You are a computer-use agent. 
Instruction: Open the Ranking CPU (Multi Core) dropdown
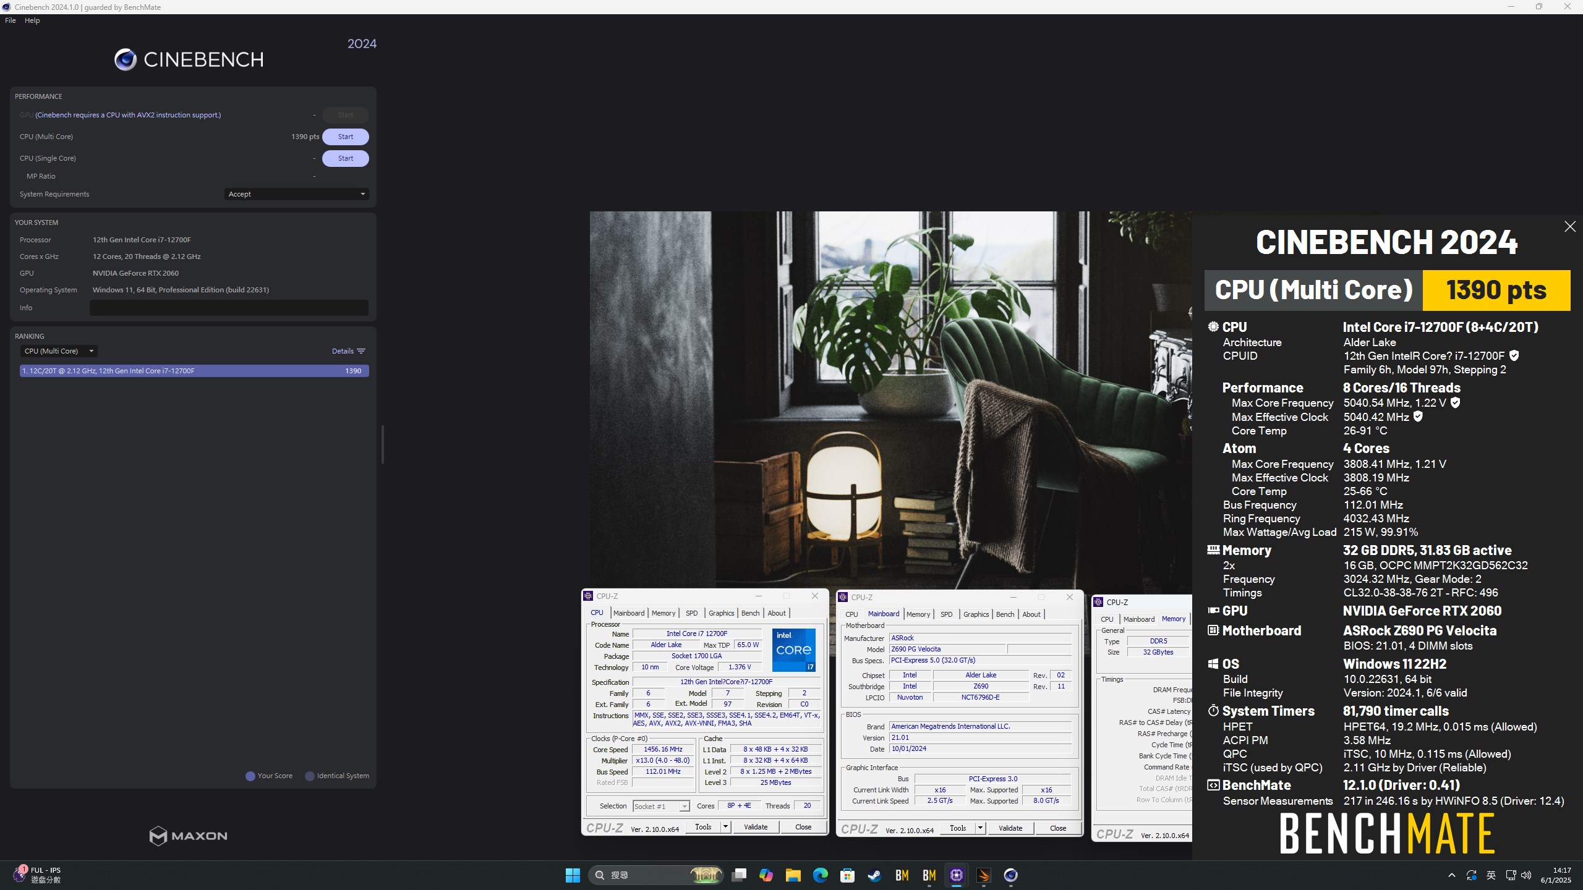tap(59, 351)
